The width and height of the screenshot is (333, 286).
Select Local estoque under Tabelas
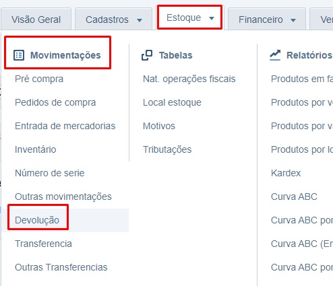(x=172, y=102)
